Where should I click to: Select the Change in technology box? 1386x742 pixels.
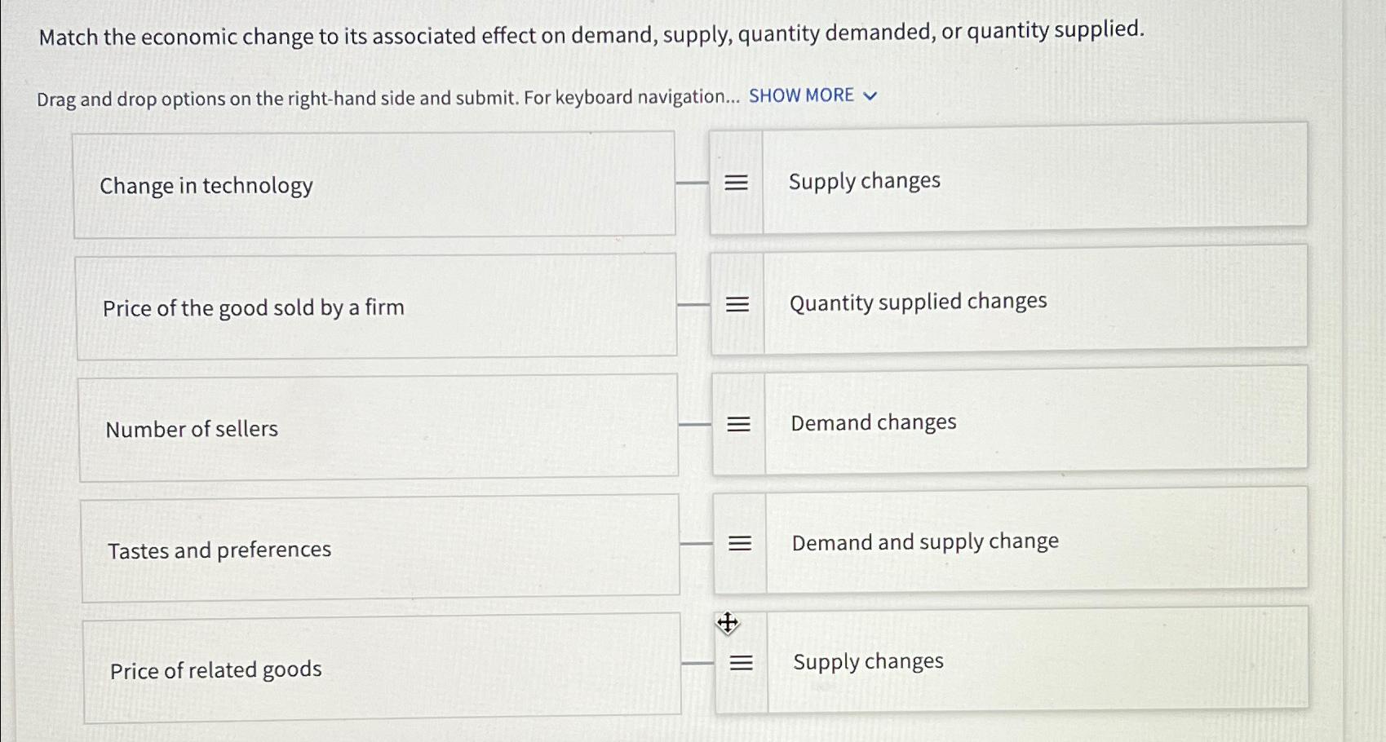375,184
